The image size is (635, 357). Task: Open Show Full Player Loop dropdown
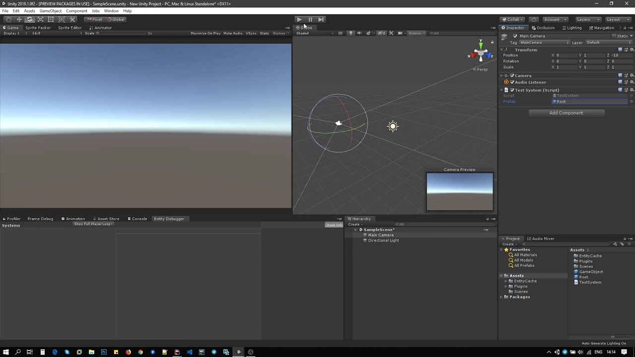click(94, 224)
